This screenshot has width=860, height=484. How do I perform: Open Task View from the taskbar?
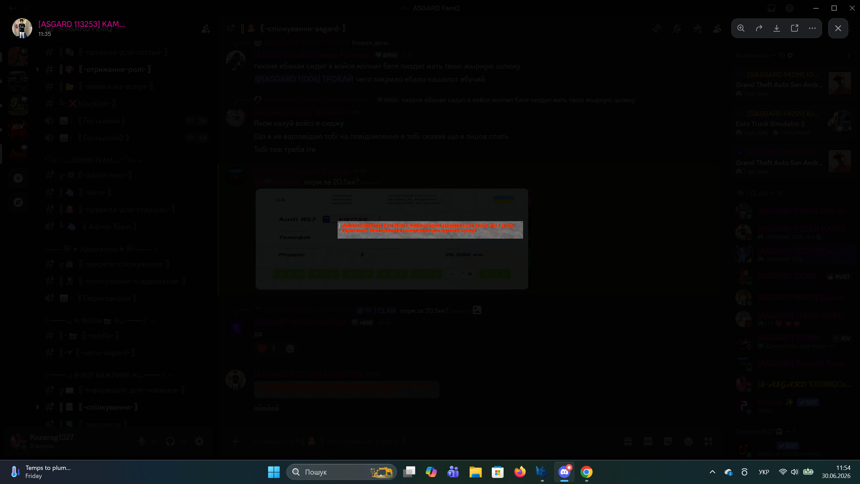[x=409, y=472]
